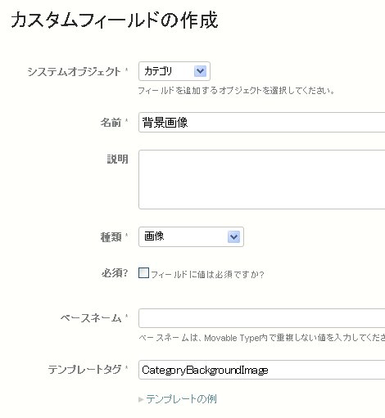Enable the 必須 required field checkbox

143,272
